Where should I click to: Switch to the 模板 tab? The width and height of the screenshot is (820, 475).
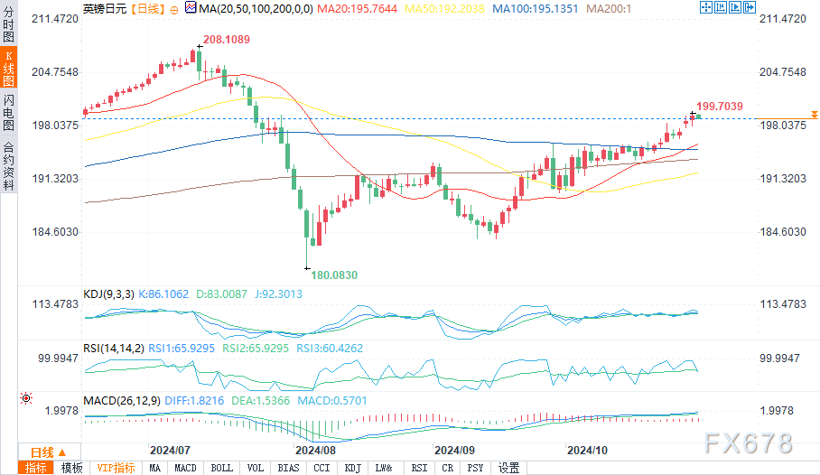click(x=72, y=468)
